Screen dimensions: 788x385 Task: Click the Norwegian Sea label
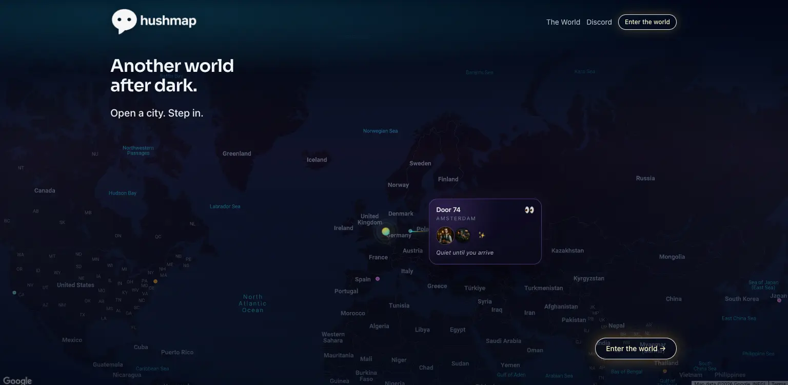point(381,131)
